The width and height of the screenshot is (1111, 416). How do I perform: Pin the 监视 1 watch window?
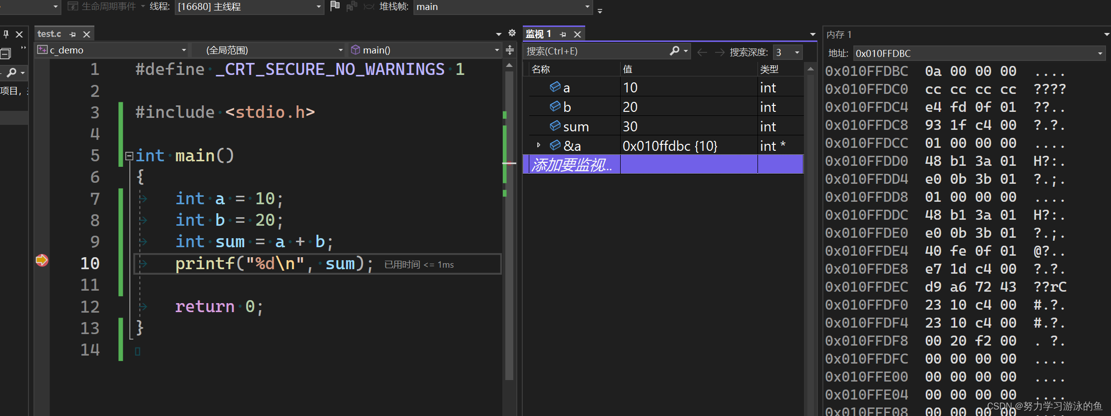coord(563,34)
